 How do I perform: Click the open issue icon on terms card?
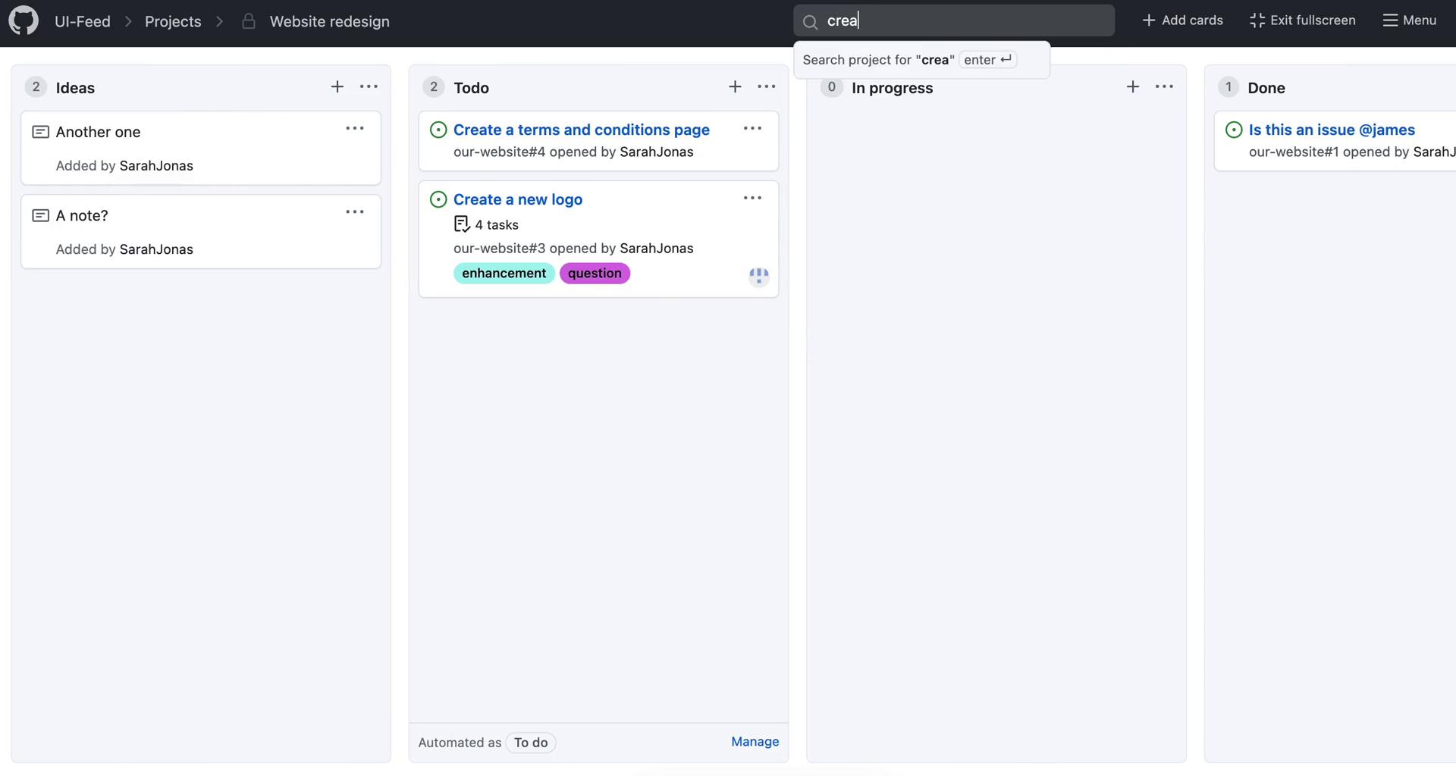(438, 130)
